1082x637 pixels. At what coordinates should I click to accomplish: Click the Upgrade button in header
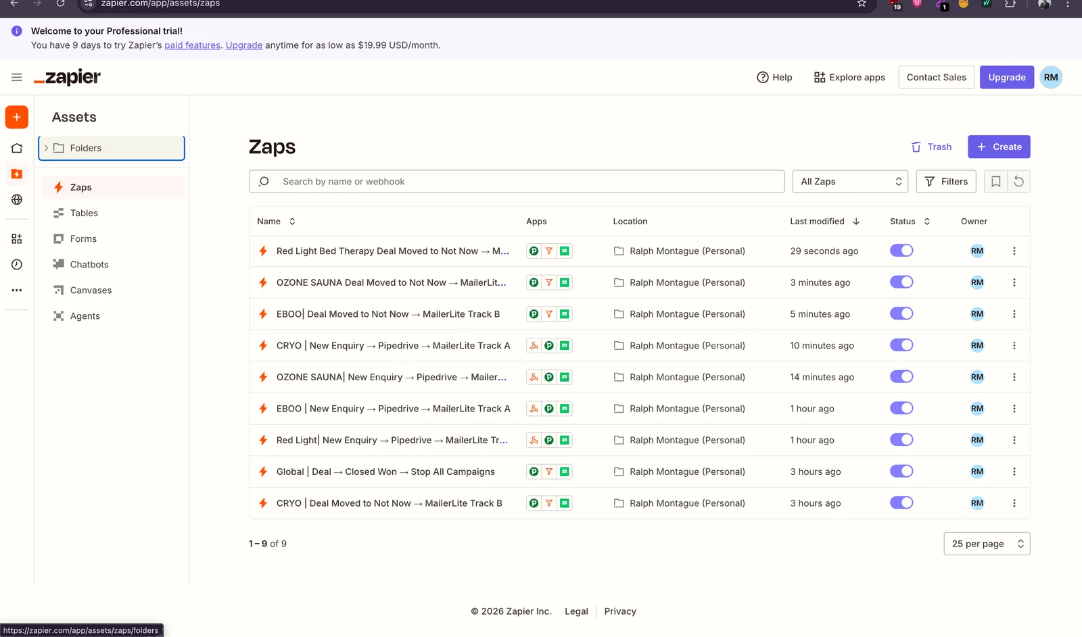pos(1006,77)
